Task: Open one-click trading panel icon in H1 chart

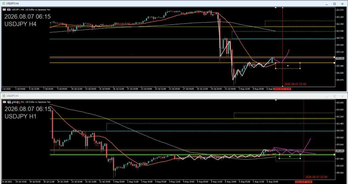Action: point(4,102)
